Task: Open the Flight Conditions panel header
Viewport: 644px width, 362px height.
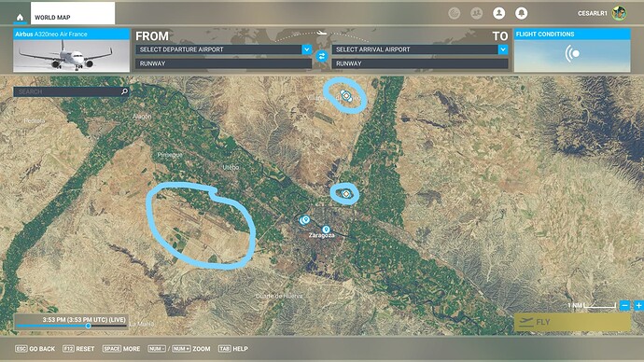Action: point(572,35)
